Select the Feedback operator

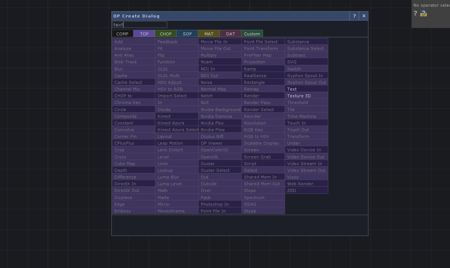(177, 42)
